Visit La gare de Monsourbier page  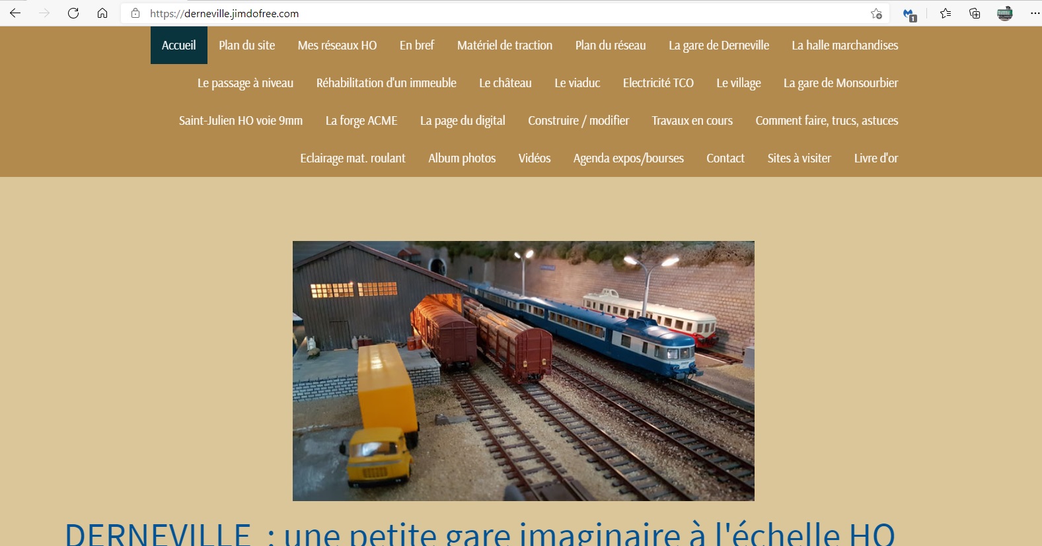tap(841, 83)
